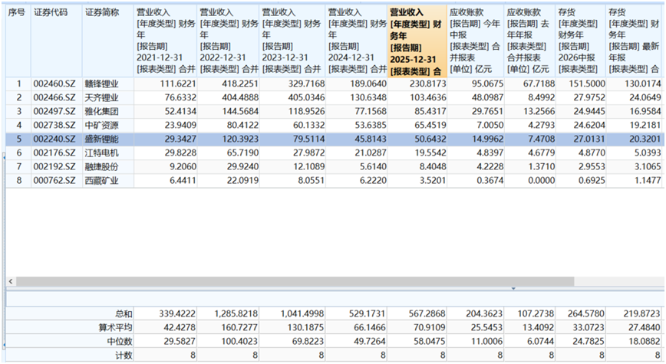Click the 江特电机 name cell
666x364 pixels.
pyautogui.click(x=108, y=152)
